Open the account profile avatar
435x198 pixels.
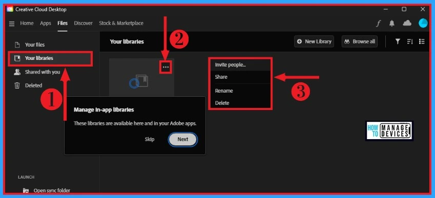click(423, 23)
